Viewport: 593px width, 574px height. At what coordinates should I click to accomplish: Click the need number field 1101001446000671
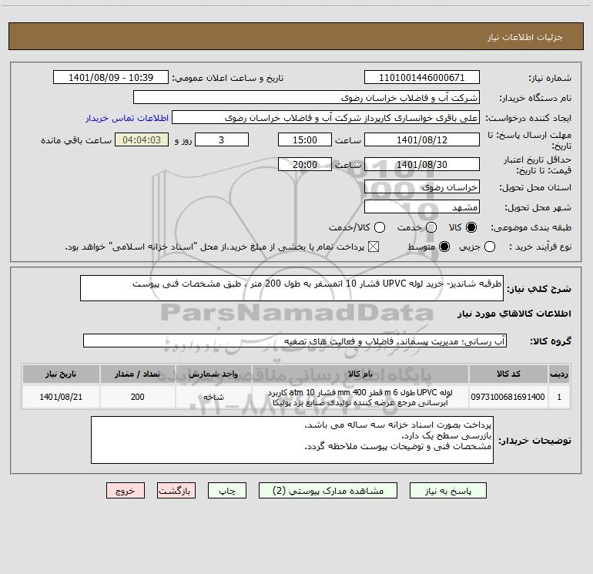[x=422, y=77]
